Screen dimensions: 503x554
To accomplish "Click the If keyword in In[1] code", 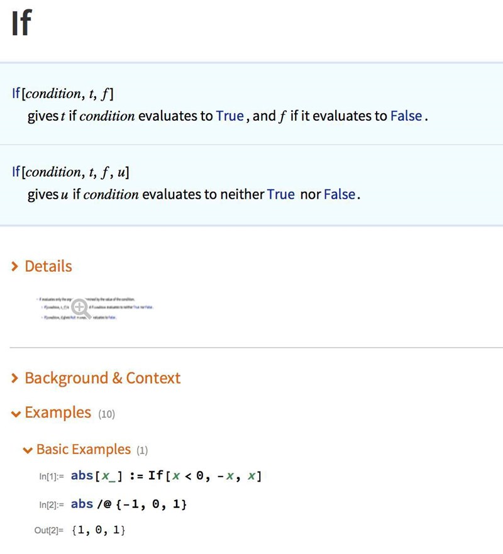I will tap(156, 476).
